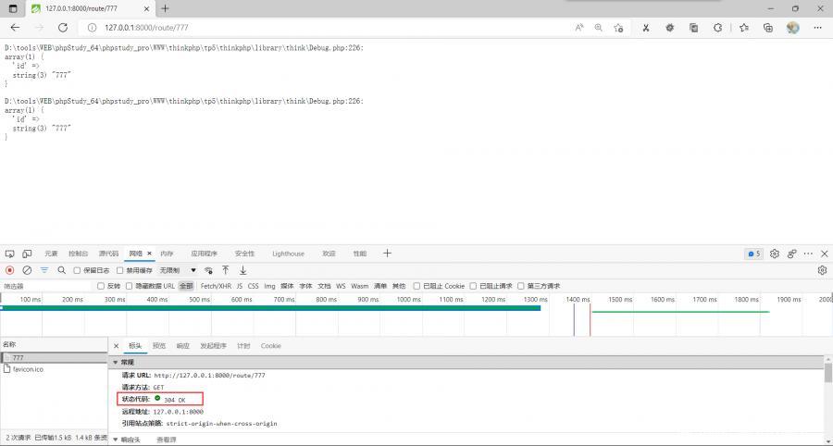Expand the 响应头 section
Screen dimensions: 833x446
point(116,440)
